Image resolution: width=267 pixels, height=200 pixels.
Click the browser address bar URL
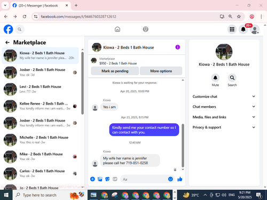(78, 17)
